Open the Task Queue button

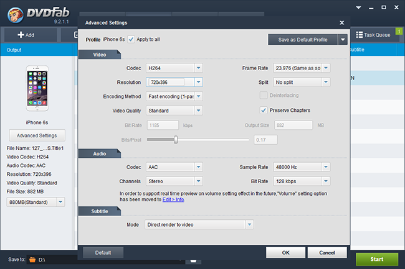(376, 35)
